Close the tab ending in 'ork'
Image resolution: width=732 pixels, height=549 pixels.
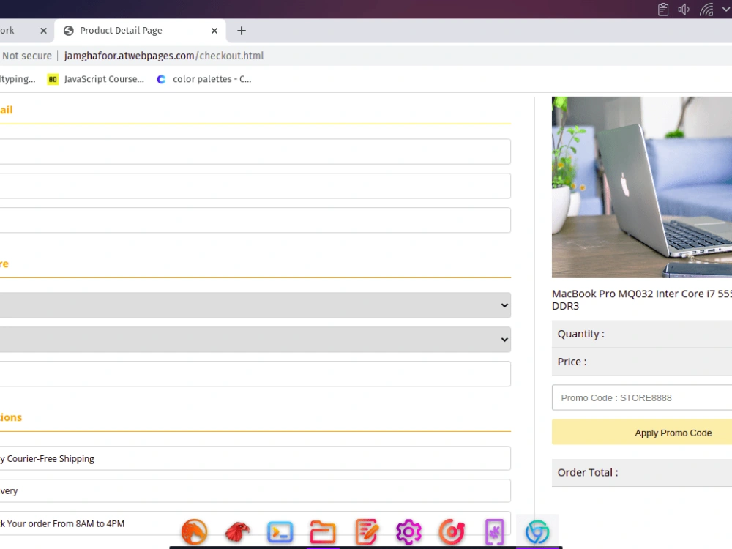coord(43,31)
